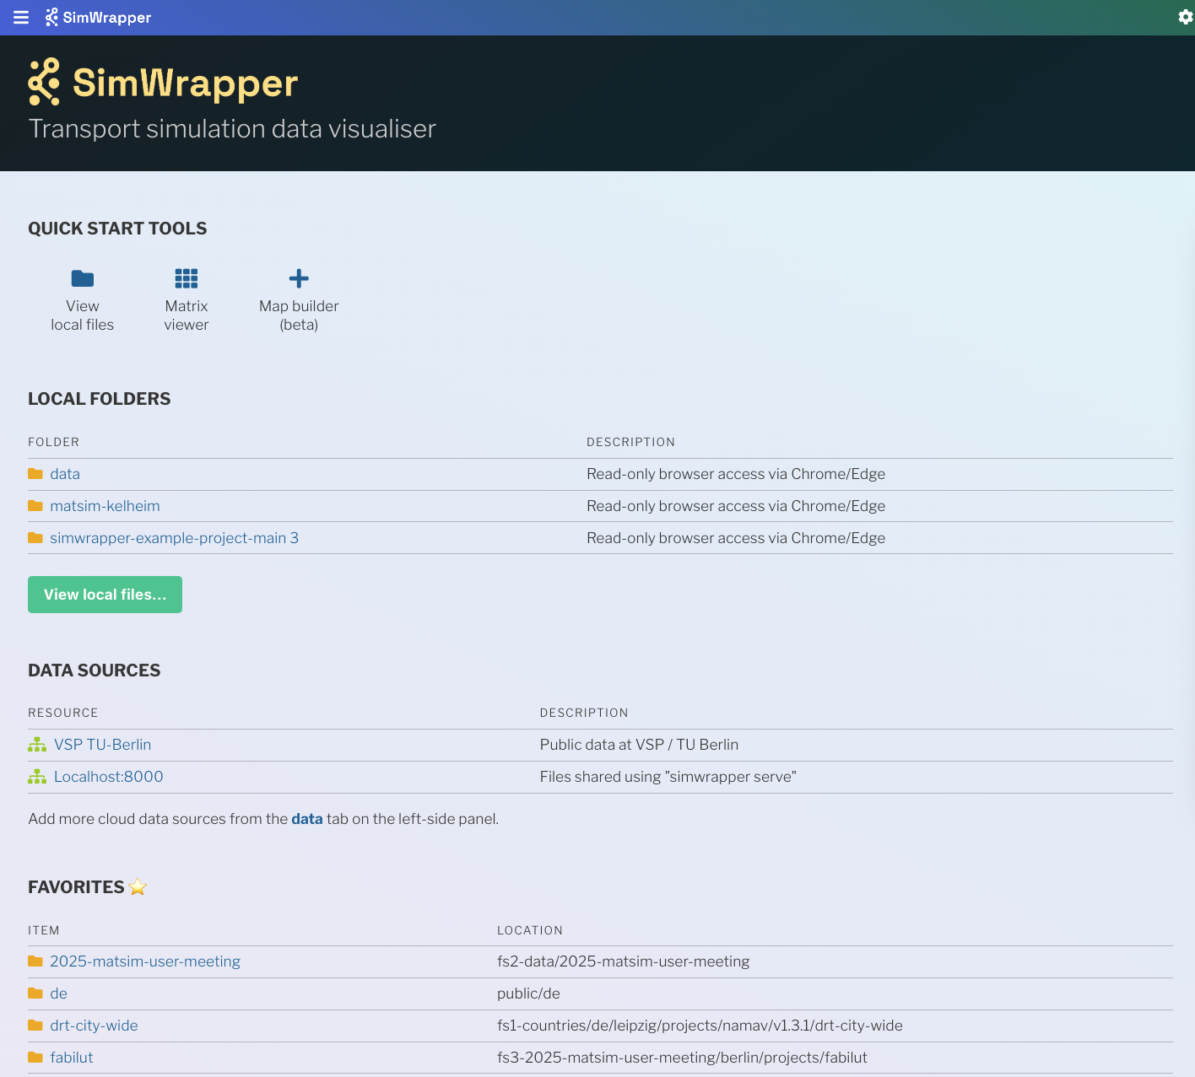1195x1077 pixels.
Task: Click the description in the data row
Action: coord(736,474)
